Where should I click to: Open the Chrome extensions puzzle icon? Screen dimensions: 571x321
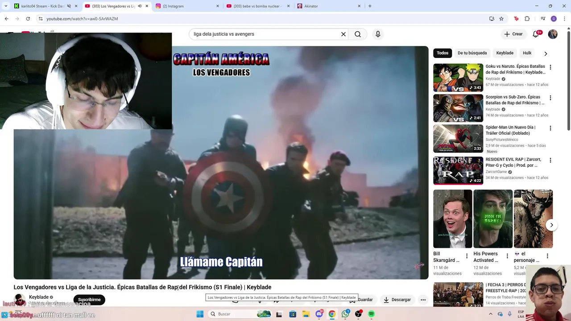point(527,19)
